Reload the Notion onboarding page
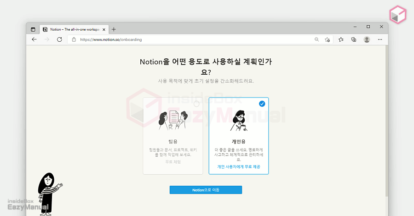 59,39
